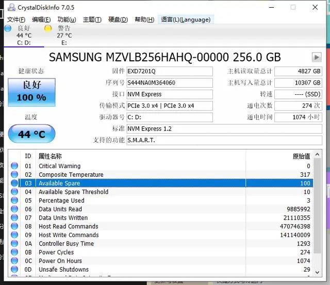Click the rotation rate value ---- (SSD)
Viewport: 330px width, 285px height.
298,94
